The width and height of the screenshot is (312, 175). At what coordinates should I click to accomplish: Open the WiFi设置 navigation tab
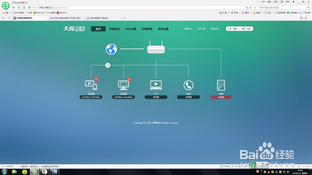click(131, 29)
